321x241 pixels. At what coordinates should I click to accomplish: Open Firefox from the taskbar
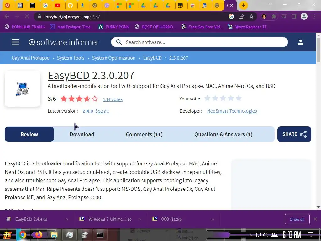39,235
